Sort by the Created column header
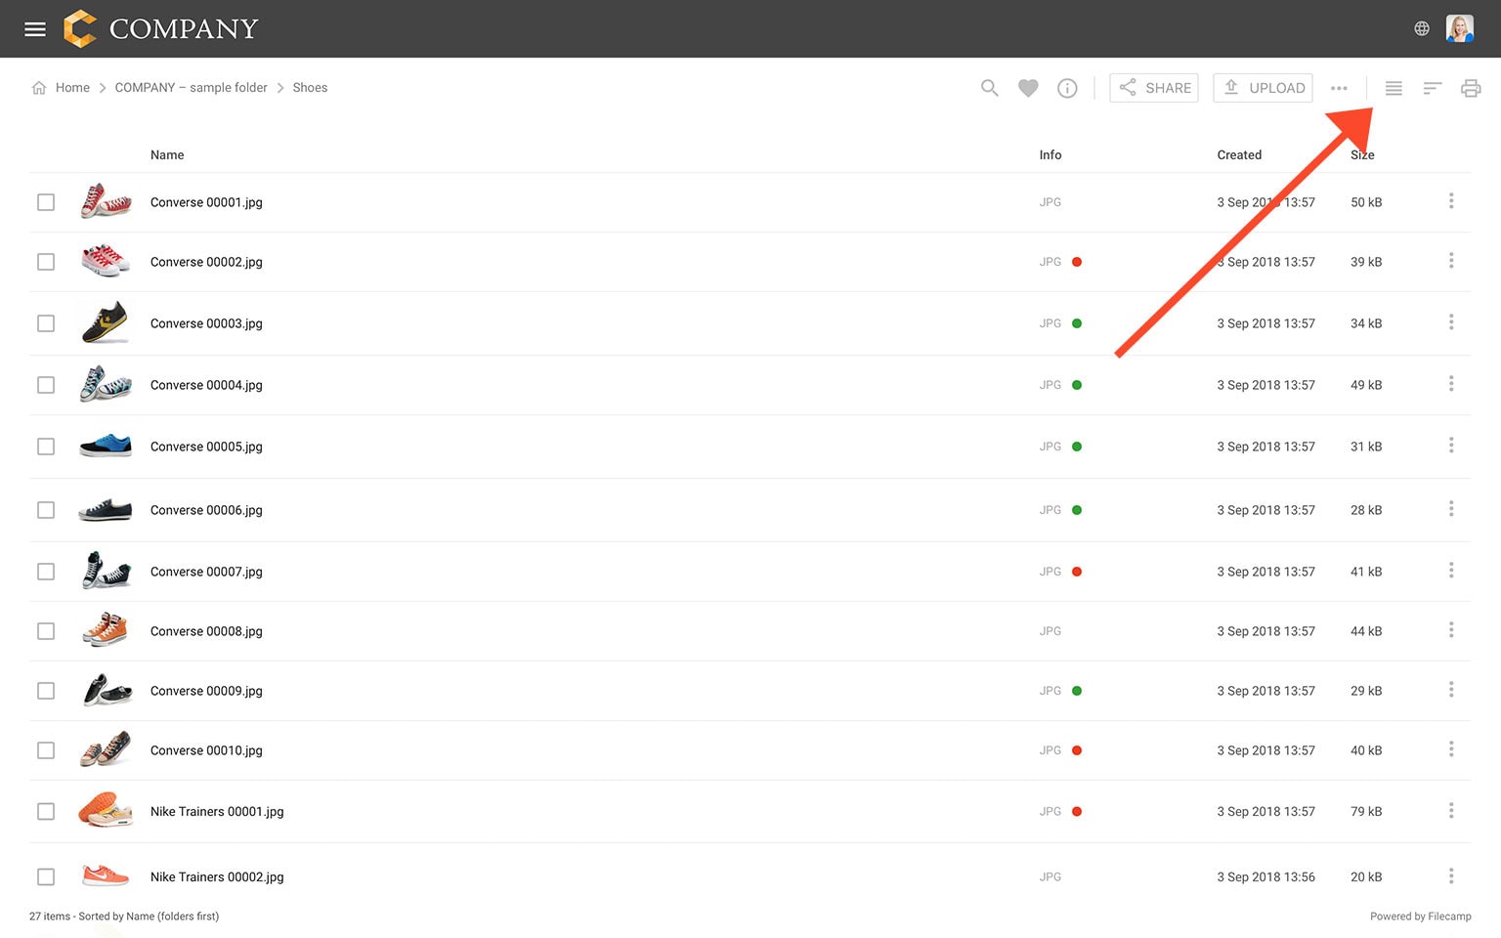The image size is (1501, 938). [1239, 155]
